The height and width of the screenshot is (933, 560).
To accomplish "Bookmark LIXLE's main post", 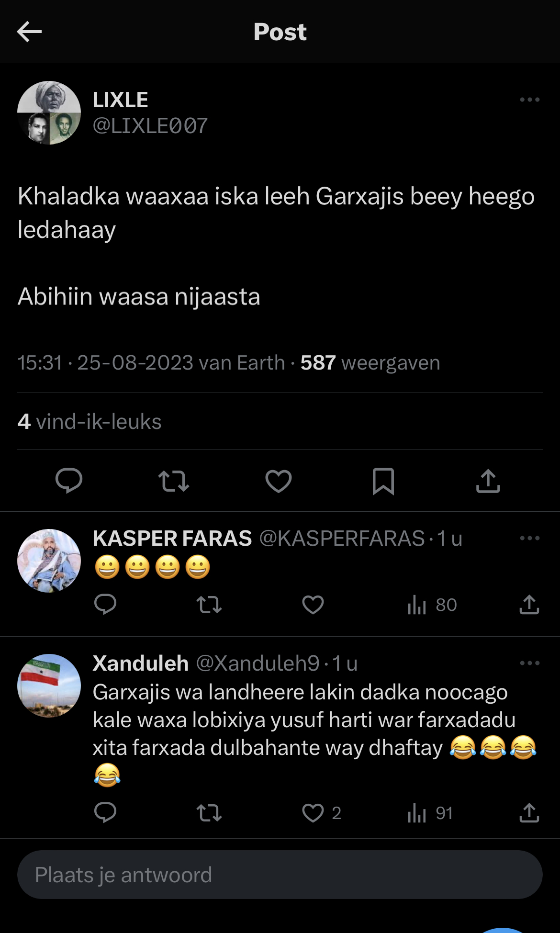I will pyautogui.click(x=383, y=481).
